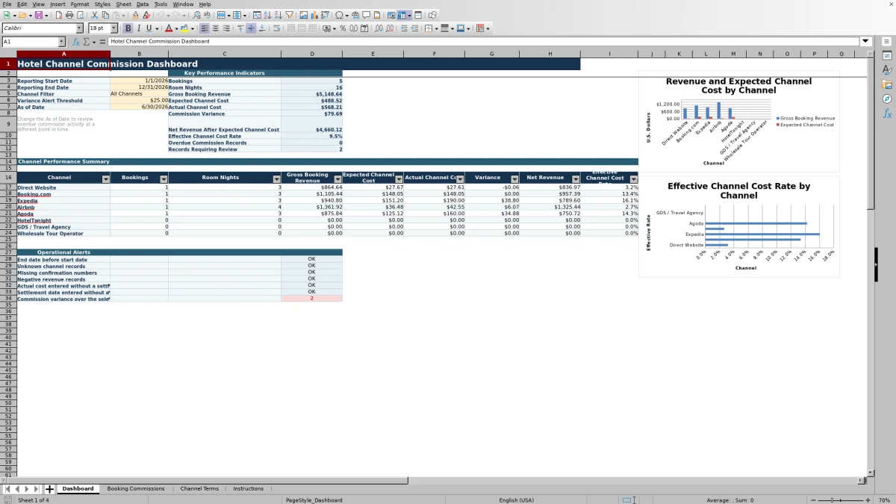The width and height of the screenshot is (896, 504).
Task: Toggle Underline formatting
Action: [149, 28]
